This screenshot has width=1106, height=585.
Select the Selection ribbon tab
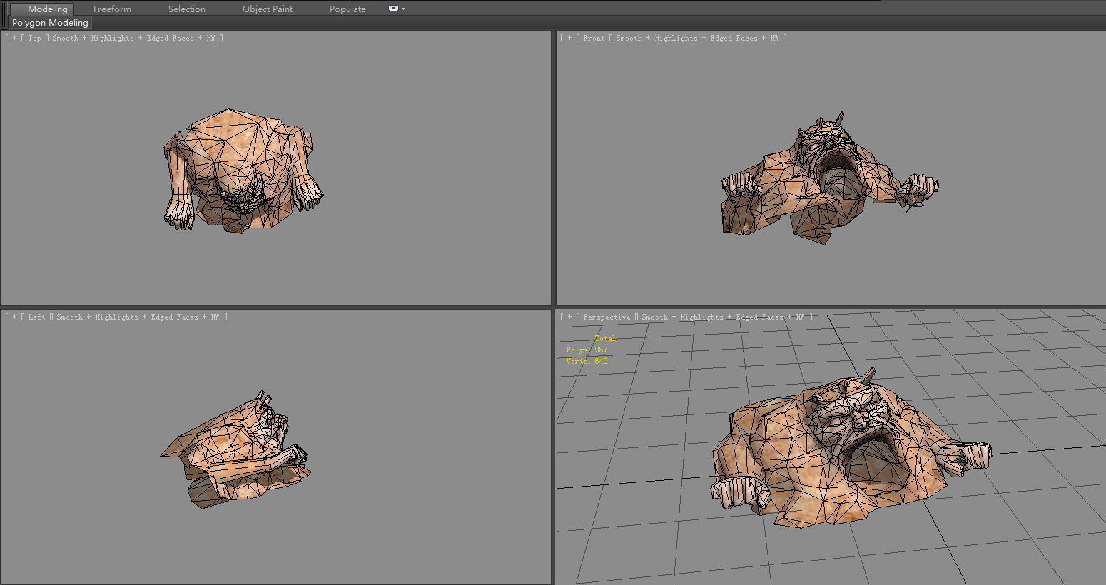point(187,9)
